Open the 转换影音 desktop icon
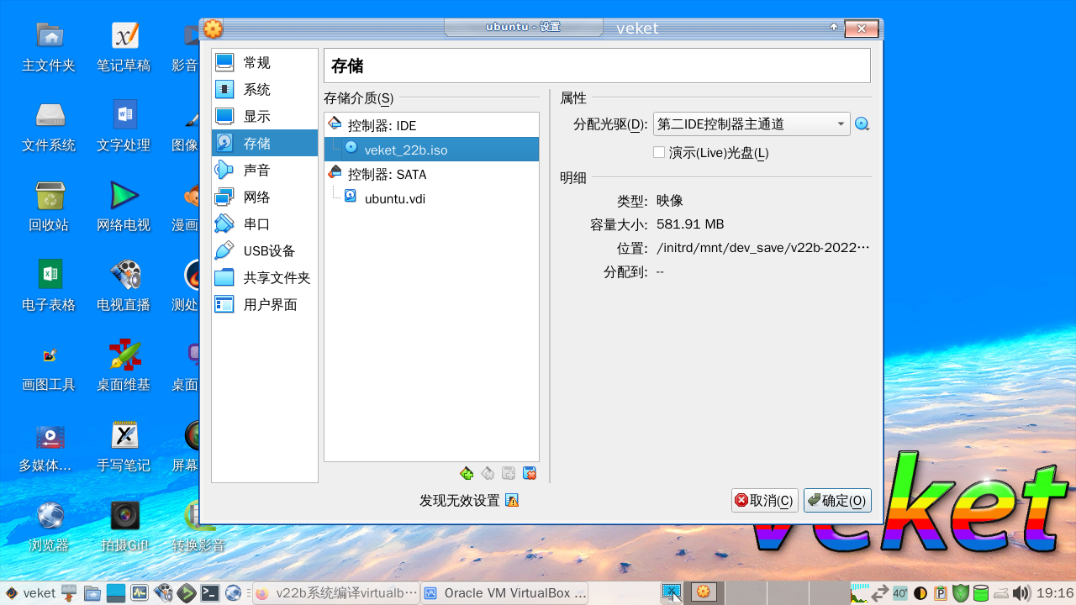 point(198,527)
